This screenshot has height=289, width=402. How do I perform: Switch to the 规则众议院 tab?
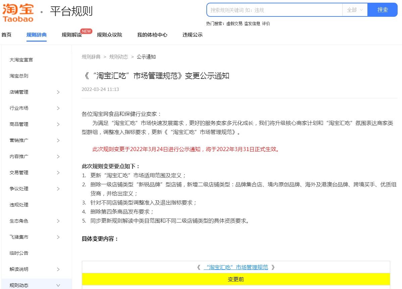[x=109, y=35]
